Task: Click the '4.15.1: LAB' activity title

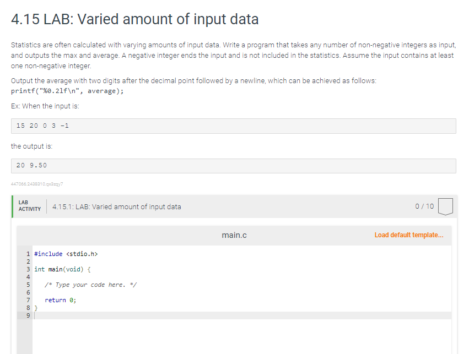Action: pyautogui.click(x=116, y=207)
